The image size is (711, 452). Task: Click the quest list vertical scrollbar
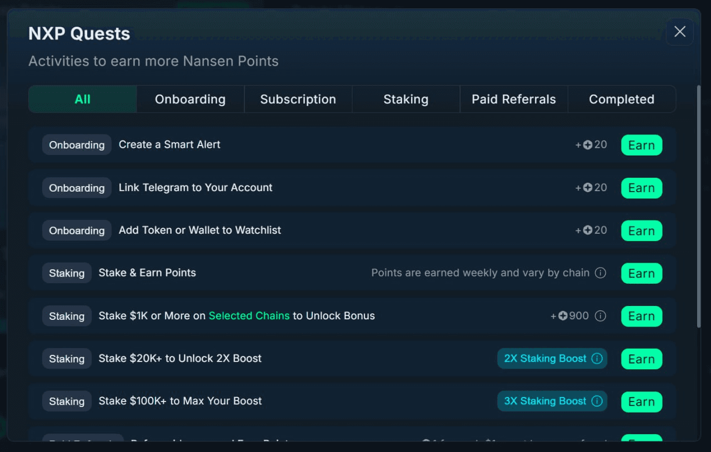pyautogui.click(x=698, y=205)
